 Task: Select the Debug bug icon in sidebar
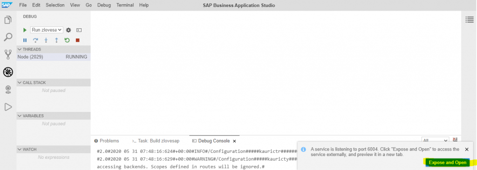(8, 72)
